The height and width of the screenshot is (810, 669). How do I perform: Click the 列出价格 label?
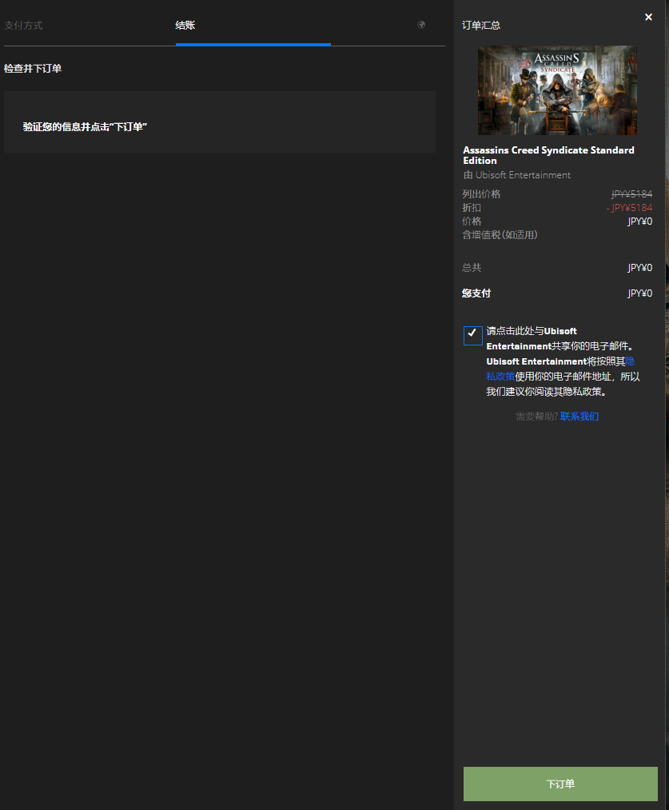(481, 194)
